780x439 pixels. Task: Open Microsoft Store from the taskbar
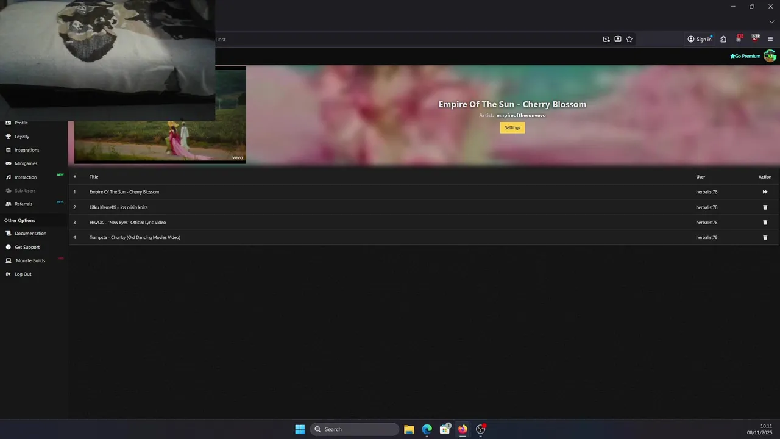coord(445,429)
